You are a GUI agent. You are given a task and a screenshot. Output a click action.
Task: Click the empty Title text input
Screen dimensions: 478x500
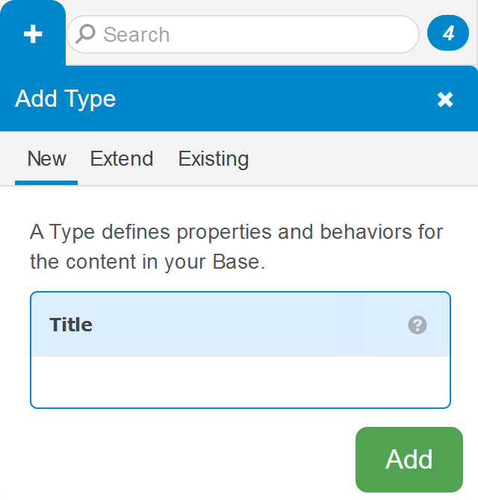click(240, 382)
